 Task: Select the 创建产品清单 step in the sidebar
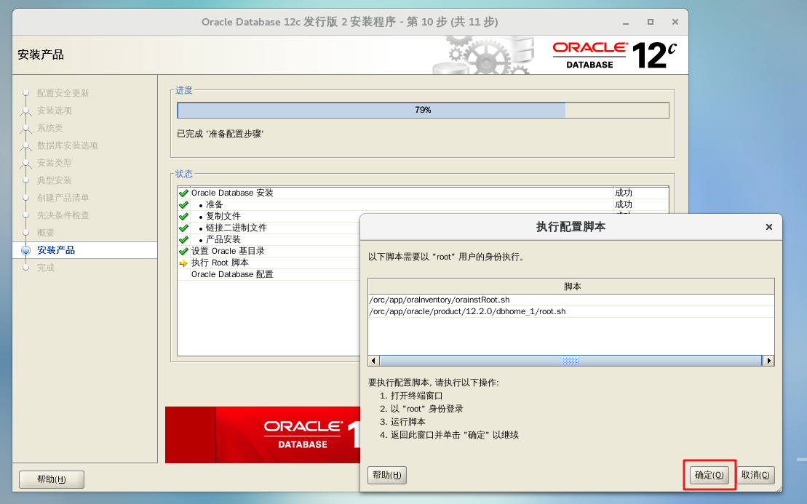pos(63,198)
